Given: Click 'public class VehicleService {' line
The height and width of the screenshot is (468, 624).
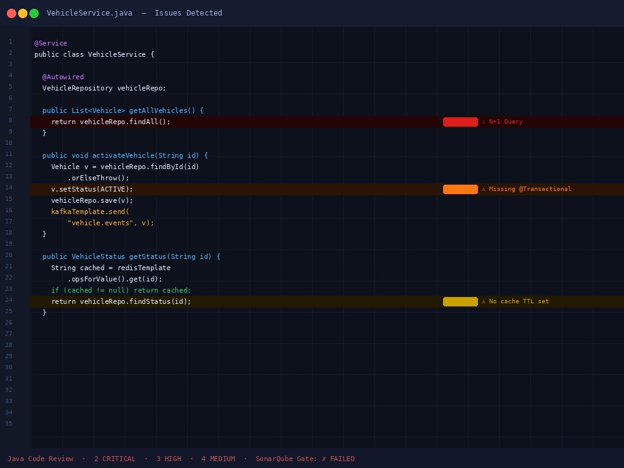Looking at the screenshot, I should pyautogui.click(x=94, y=54).
